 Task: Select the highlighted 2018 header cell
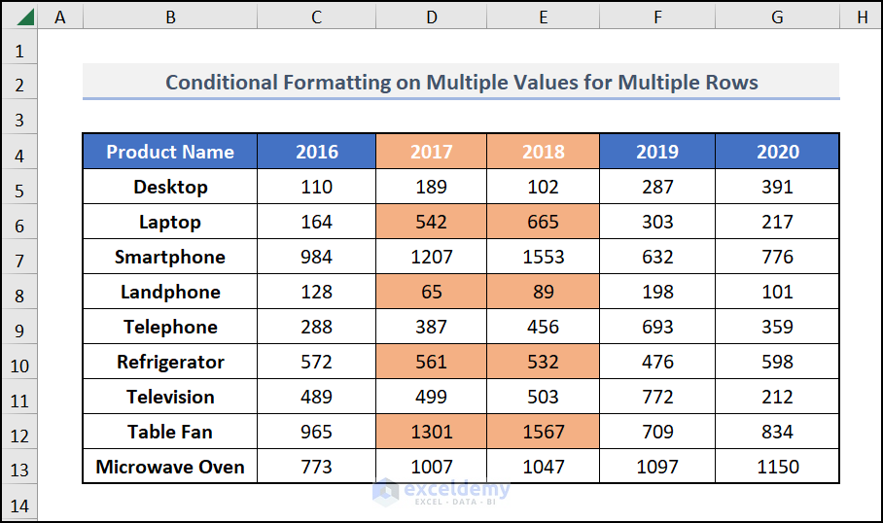click(543, 152)
